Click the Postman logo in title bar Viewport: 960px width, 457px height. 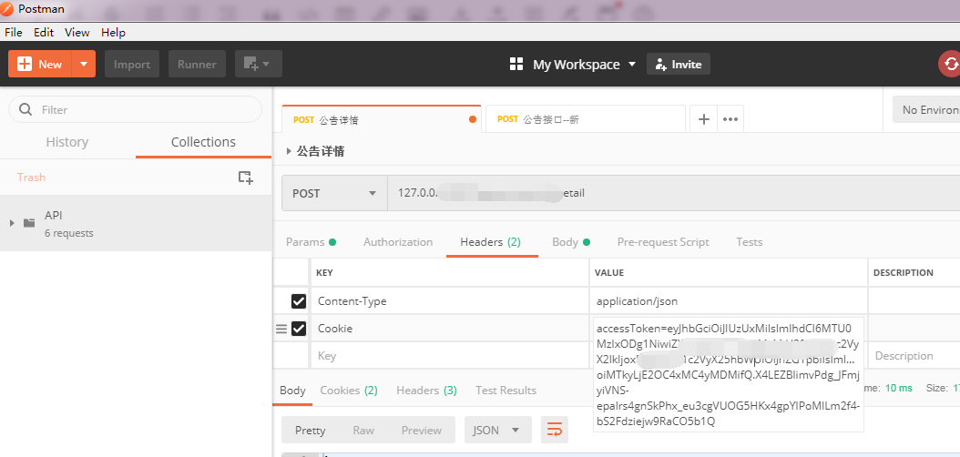click(x=7, y=9)
